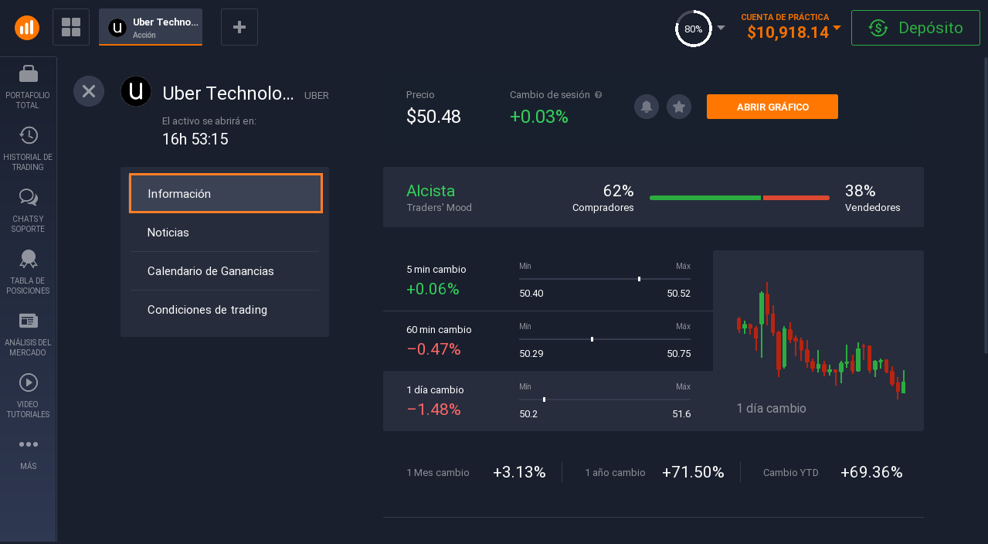Click the 60 min min-max range slider
Screen dimensions: 988x544
[605, 338]
